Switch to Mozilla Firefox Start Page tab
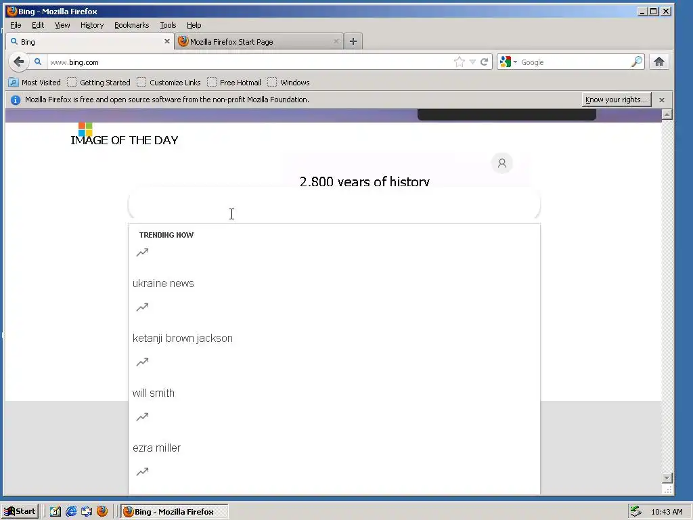The image size is (693, 520). click(x=259, y=41)
